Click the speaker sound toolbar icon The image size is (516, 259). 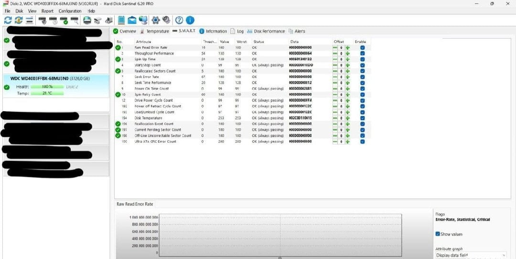tap(166, 21)
